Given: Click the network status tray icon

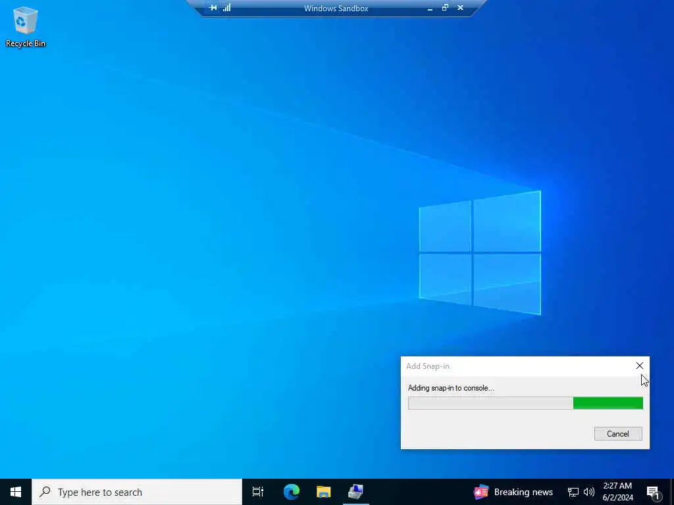Looking at the screenshot, I should click(573, 492).
